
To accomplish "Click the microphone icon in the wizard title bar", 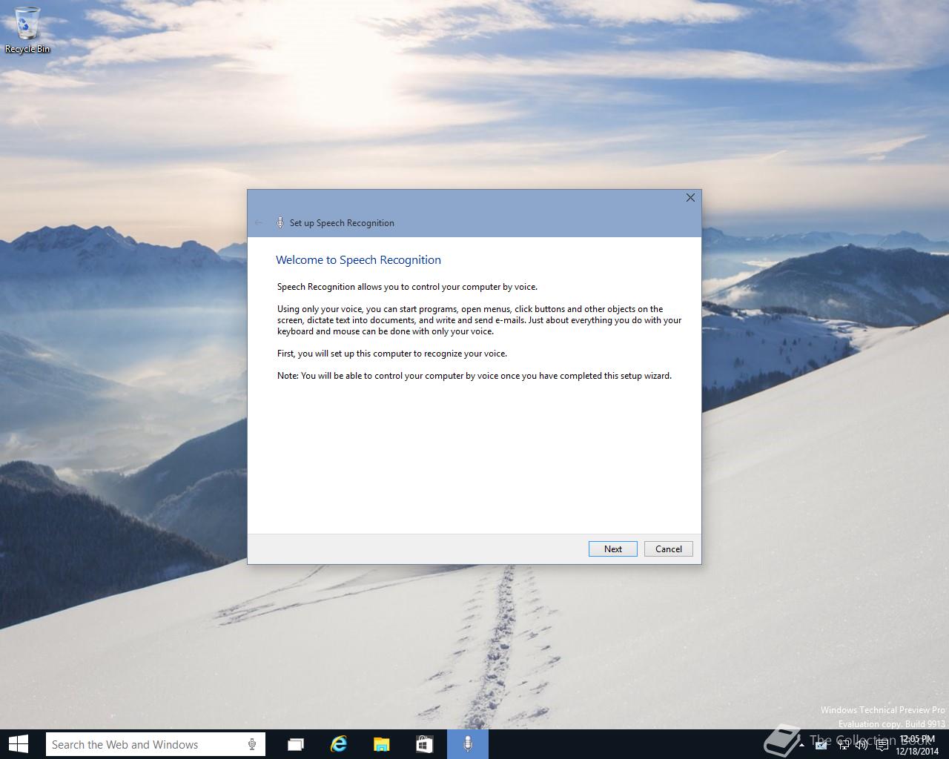I will (280, 222).
